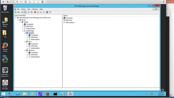Expand Authorization under the Linux zone

(x=27, y=39)
